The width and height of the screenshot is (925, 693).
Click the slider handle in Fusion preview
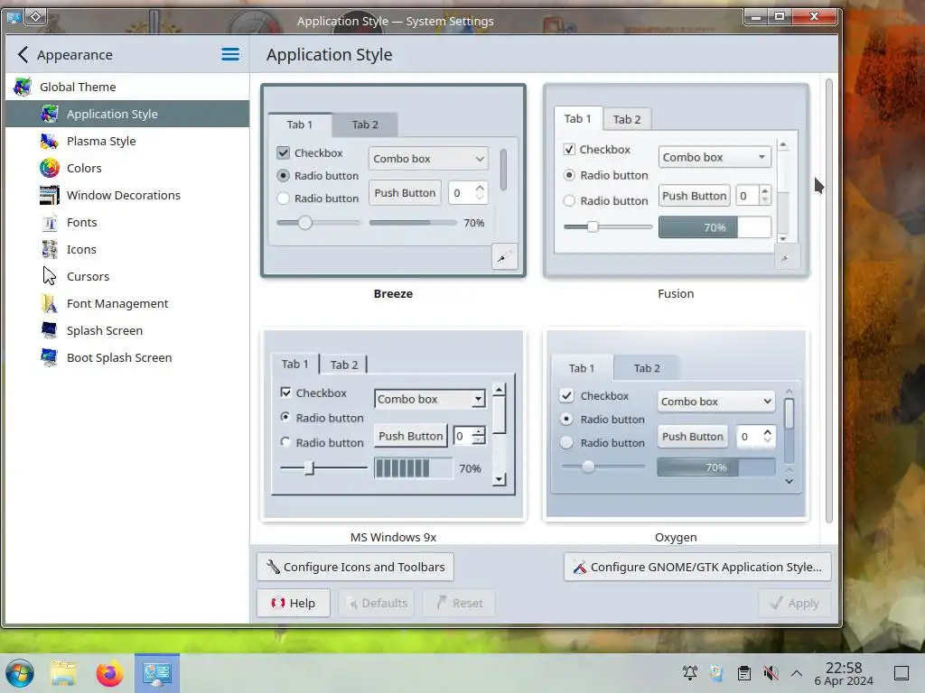593,226
